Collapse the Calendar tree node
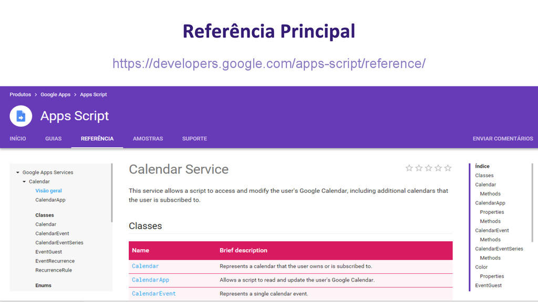 (x=24, y=182)
